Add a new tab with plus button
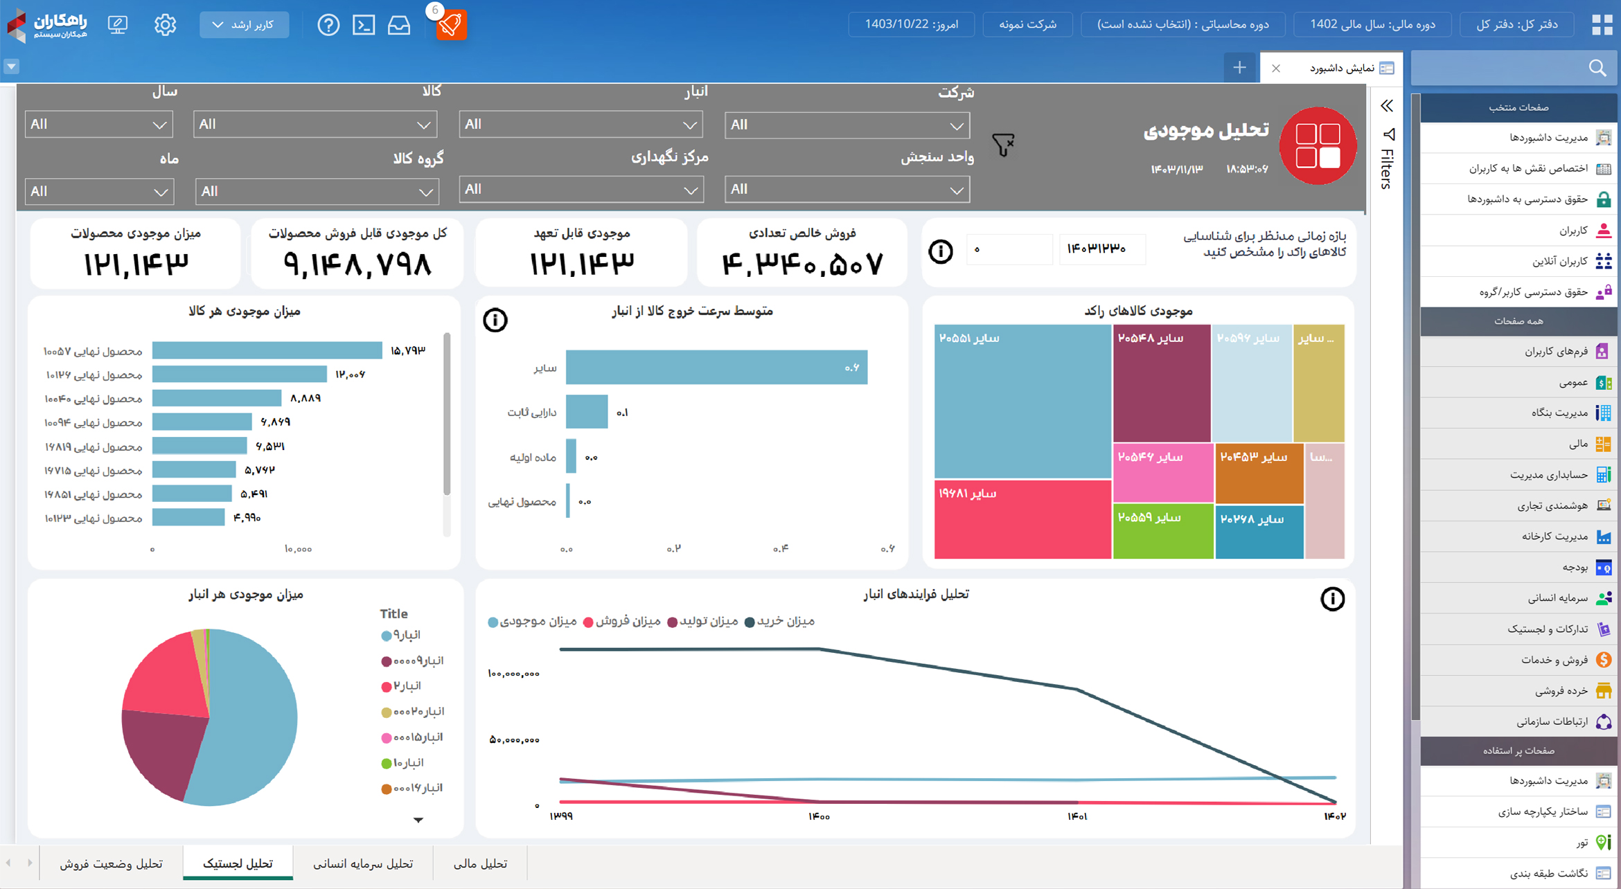 click(x=1239, y=68)
